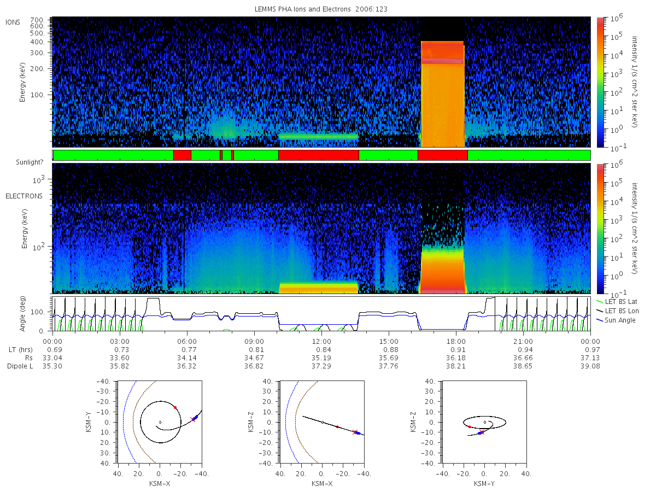Click the 15:00 time tick label

click(x=389, y=341)
